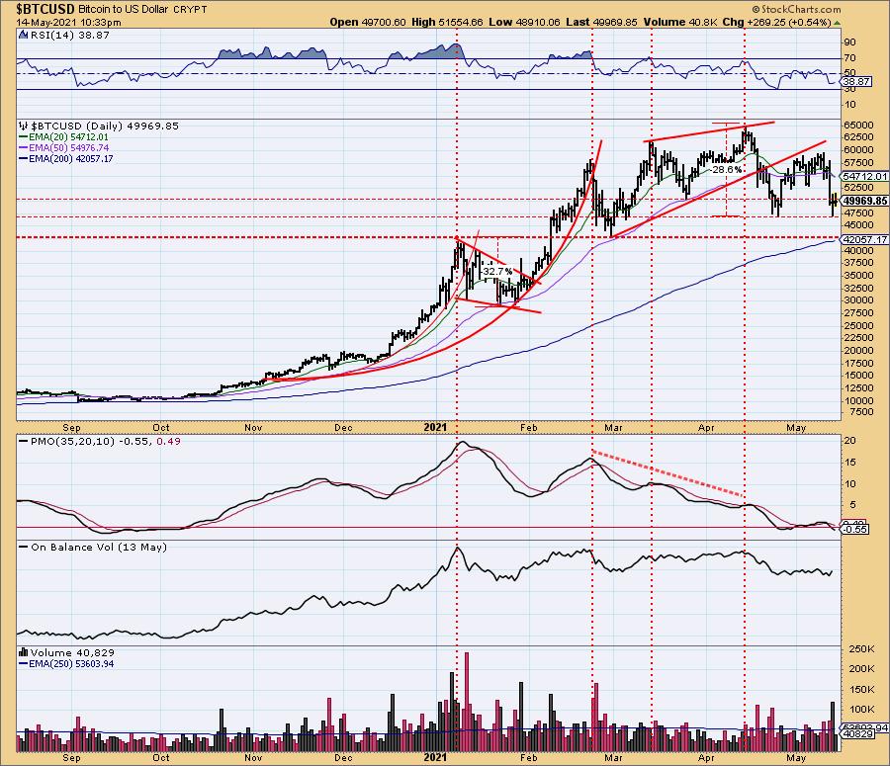890x766 pixels.
Task: Click the PMO(35,20,10) -0.55, 0.49 label
Action: [x=106, y=441]
